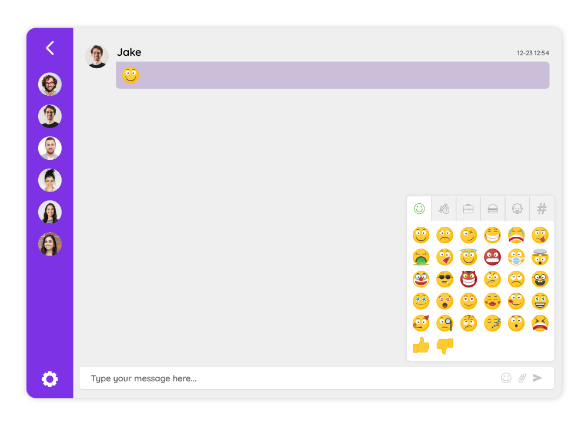This screenshot has height=426, width=588.
Task: Switch to the smileys emoji tab
Action: 419,209
